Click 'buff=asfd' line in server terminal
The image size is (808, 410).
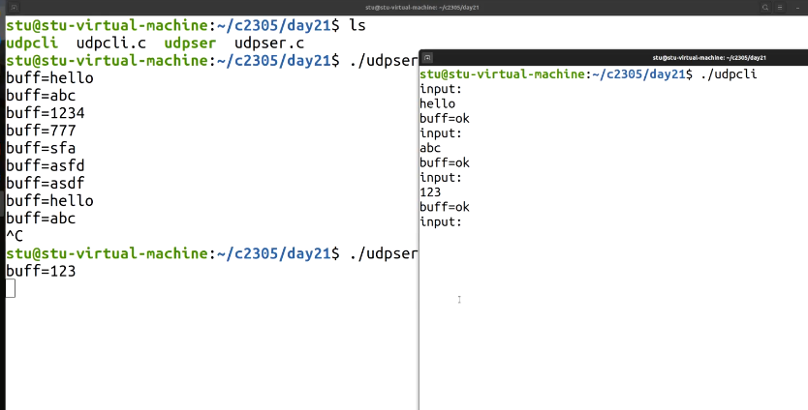coord(46,165)
